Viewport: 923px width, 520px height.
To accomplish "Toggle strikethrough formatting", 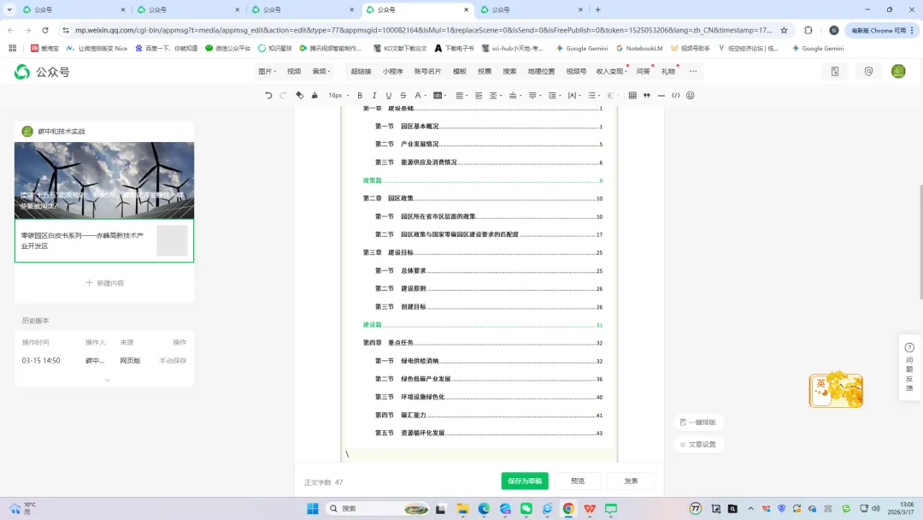I will 403,96.
